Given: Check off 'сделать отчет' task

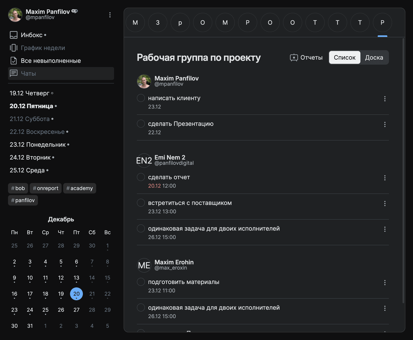Looking at the screenshot, I should 141,177.
